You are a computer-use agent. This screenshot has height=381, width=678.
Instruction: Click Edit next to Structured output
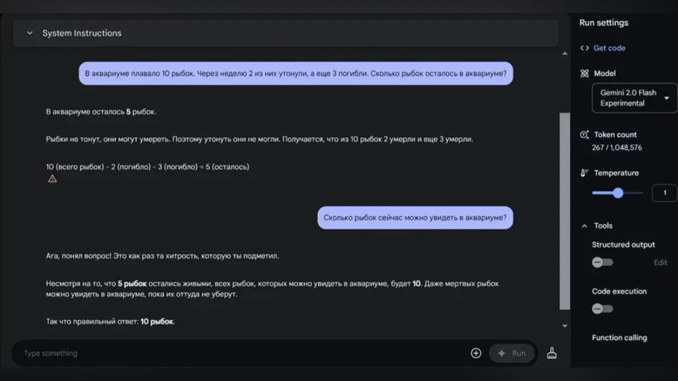pyautogui.click(x=660, y=262)
